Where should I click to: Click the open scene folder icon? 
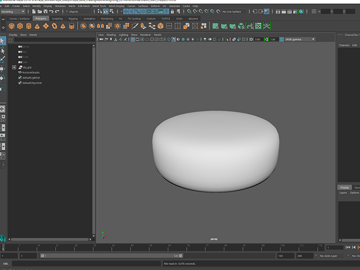click(40, 11)
